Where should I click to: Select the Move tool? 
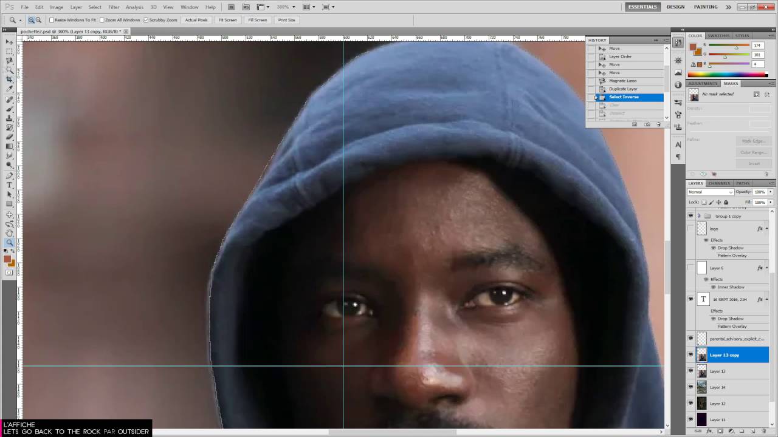click(x=9, y=42)
